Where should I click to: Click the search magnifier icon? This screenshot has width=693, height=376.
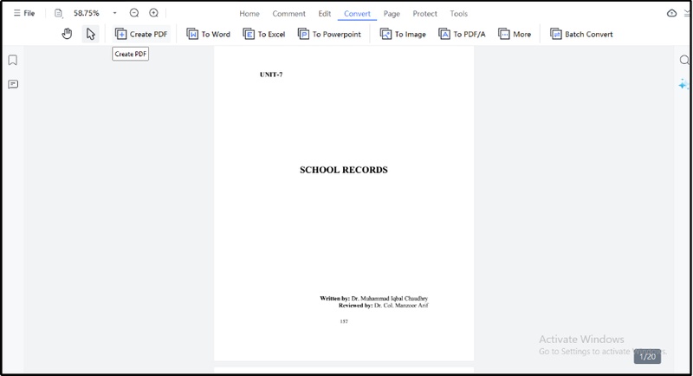(684, 60)
